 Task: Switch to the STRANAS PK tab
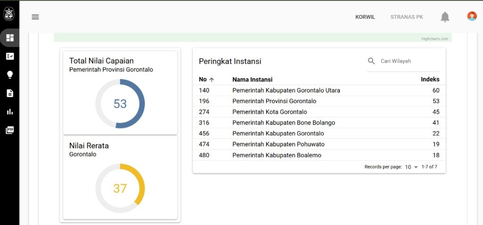(x=407, y=17)
